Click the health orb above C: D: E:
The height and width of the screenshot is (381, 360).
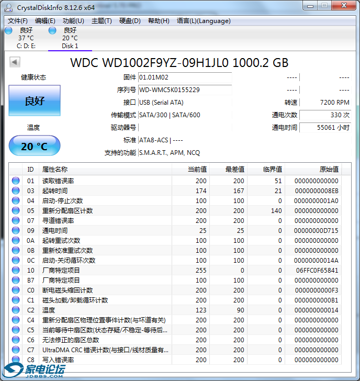click(x=9, y=30)
